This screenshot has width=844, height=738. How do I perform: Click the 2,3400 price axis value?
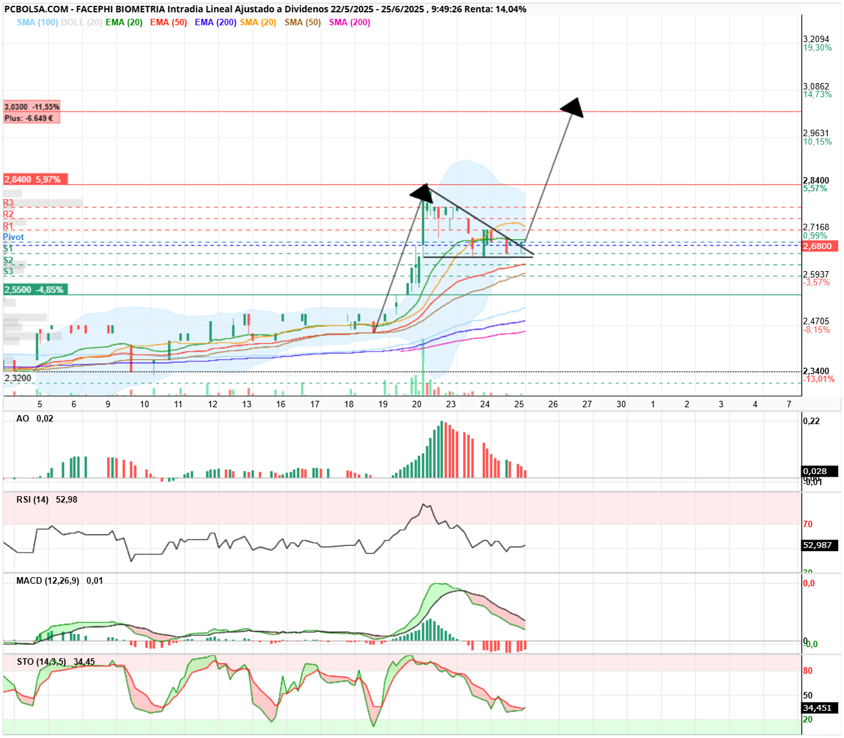pos(816,371)
